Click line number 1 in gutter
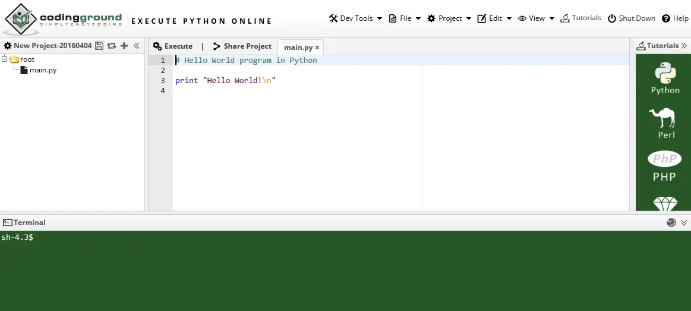Viewport: 691px width, 311px height. pyautogui.click(x=163, y=61)
